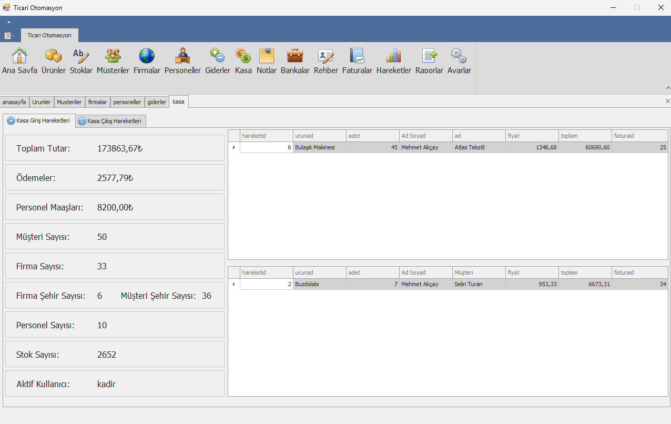Screen dimensions: 671x424
Task: Click the 60690,60 toplam cell
Action: tap(585, 147)
